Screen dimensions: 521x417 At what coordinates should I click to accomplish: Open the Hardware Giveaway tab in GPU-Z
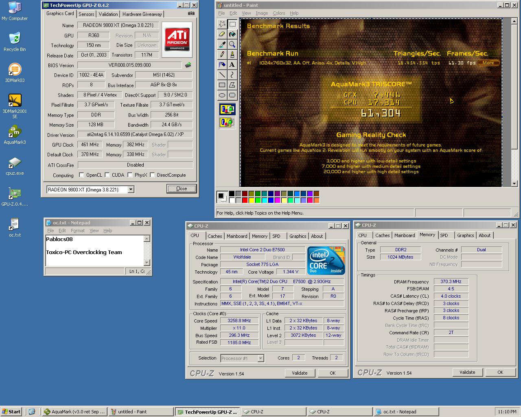[142, 14]
